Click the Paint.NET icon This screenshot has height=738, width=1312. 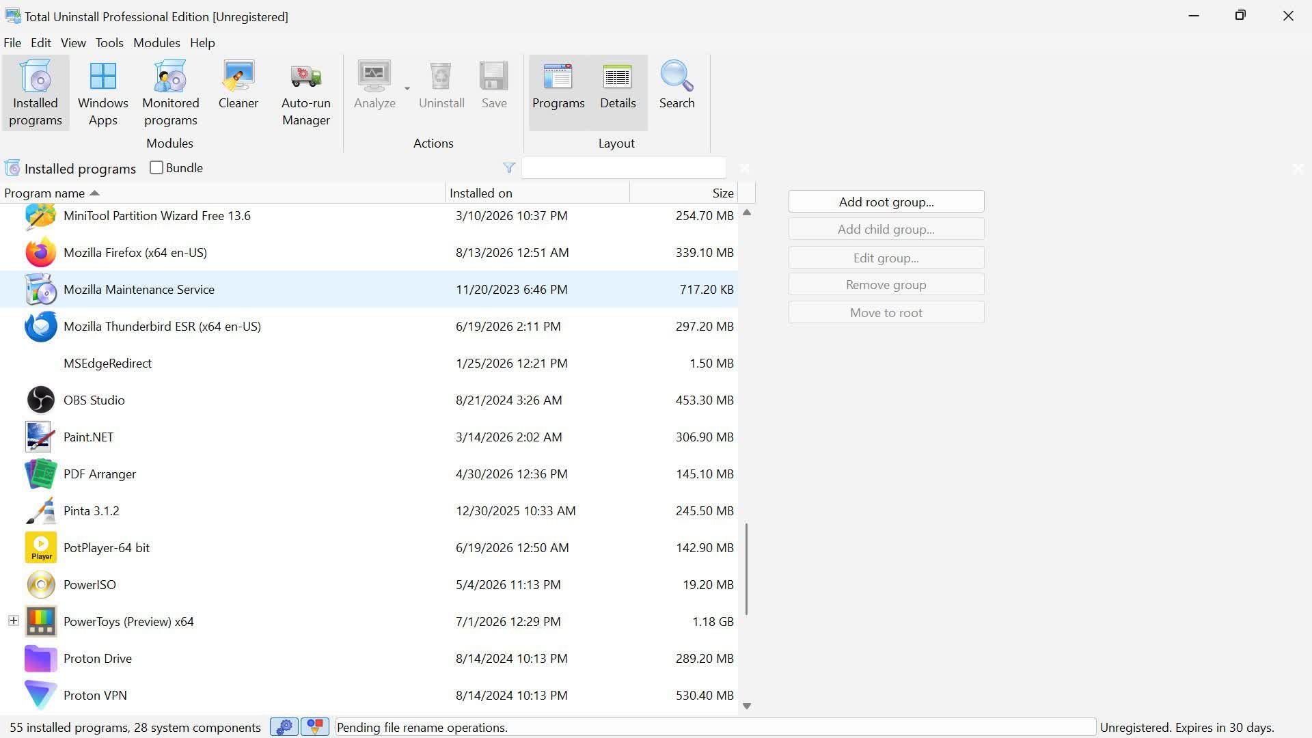pyautogui.click(x=41, y=437)
